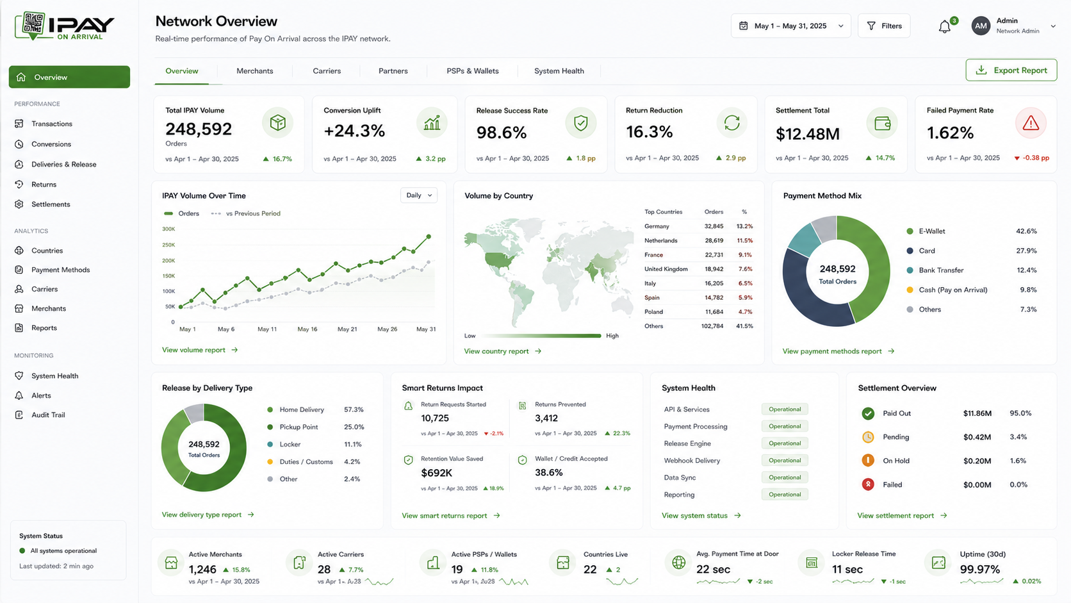Screen dimensions: 1071x603
Task: Click the Payment Method Mix donut chart
Action: point(836,271)
